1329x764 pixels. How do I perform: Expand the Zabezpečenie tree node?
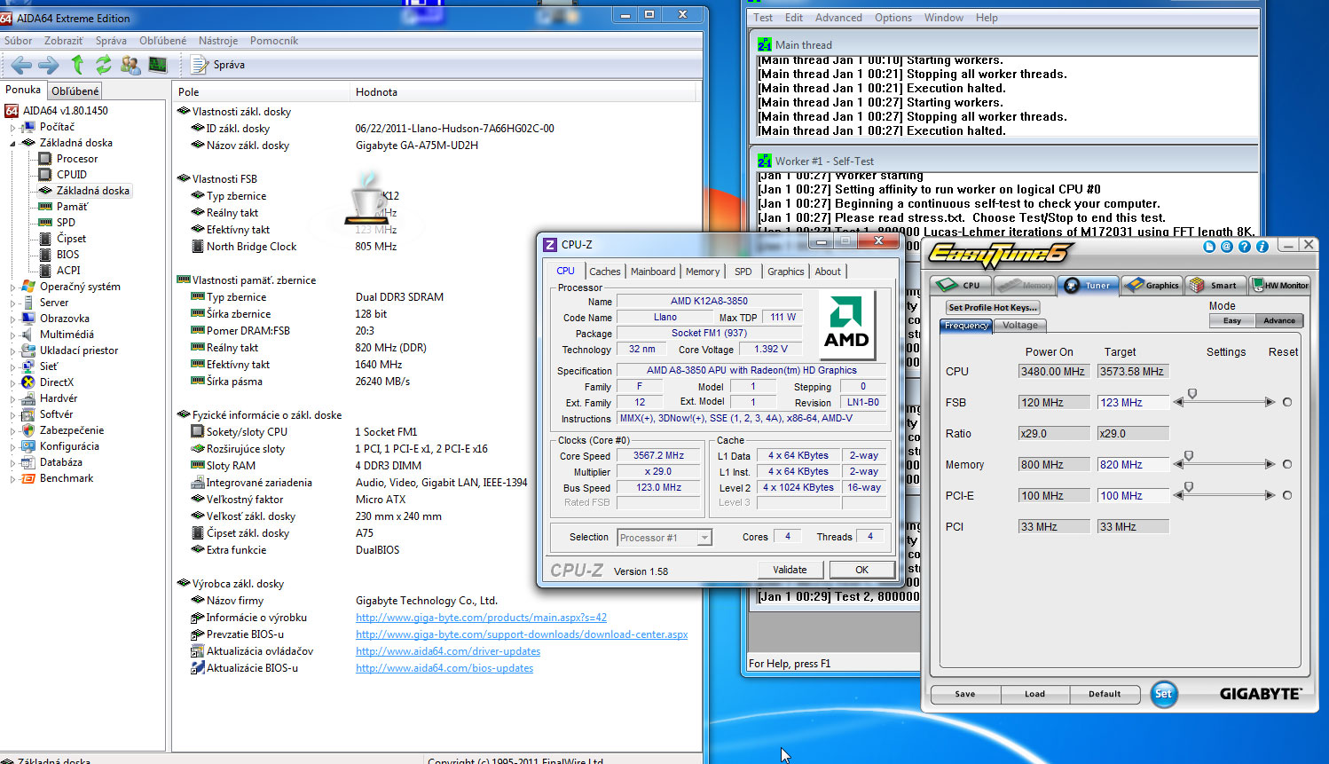tap(12, 430)
